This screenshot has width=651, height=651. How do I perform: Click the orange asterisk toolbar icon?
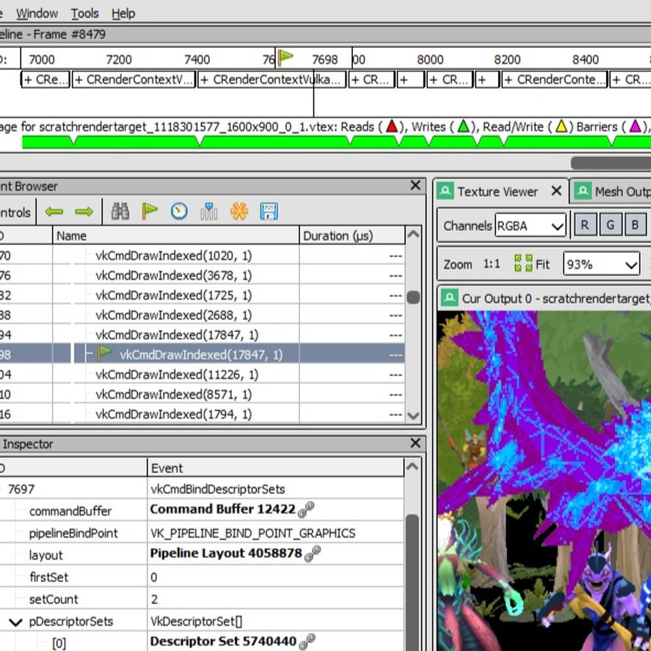239,212
